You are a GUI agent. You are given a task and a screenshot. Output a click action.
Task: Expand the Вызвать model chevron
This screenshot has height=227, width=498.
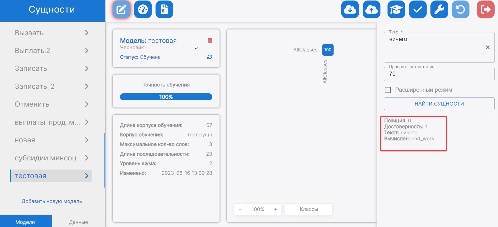click(87, 33)
